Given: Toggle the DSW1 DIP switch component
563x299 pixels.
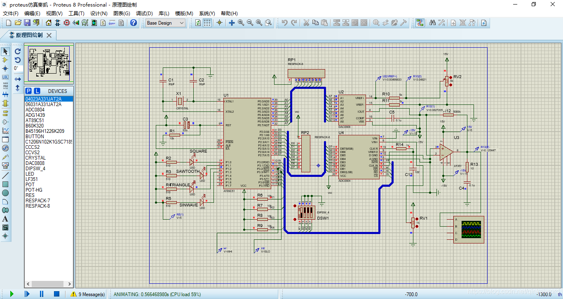Looking at the screenshot, I should coord(307,212).
